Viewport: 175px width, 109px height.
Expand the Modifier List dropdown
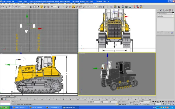point(173,16)
